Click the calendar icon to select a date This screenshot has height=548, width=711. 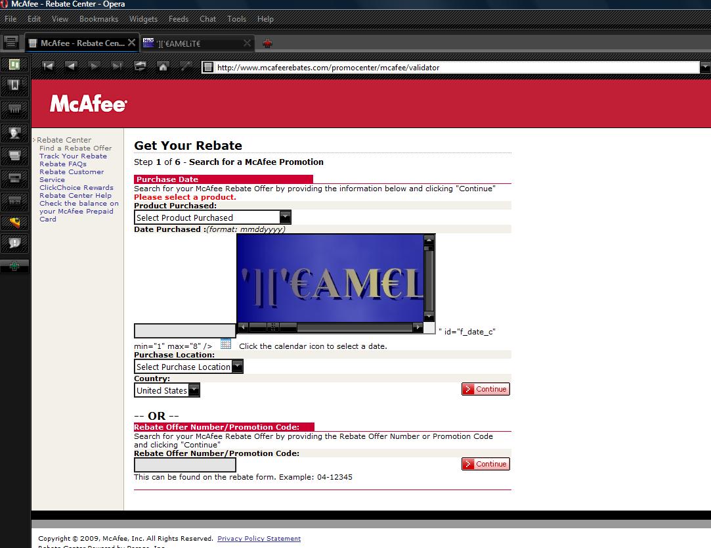pos(226,344)
